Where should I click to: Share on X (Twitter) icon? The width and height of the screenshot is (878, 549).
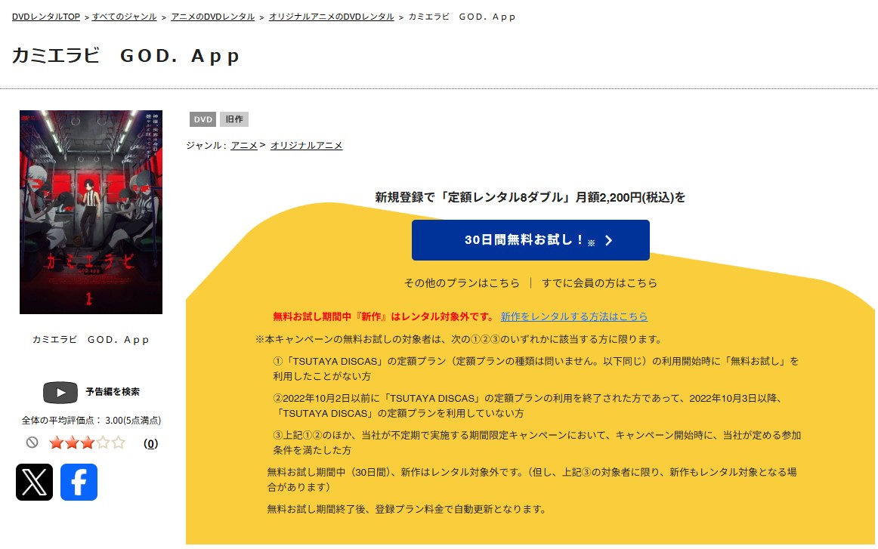[x=34, y=482]
